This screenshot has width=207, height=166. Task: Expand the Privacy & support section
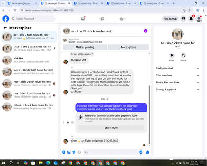pos(178,90)
